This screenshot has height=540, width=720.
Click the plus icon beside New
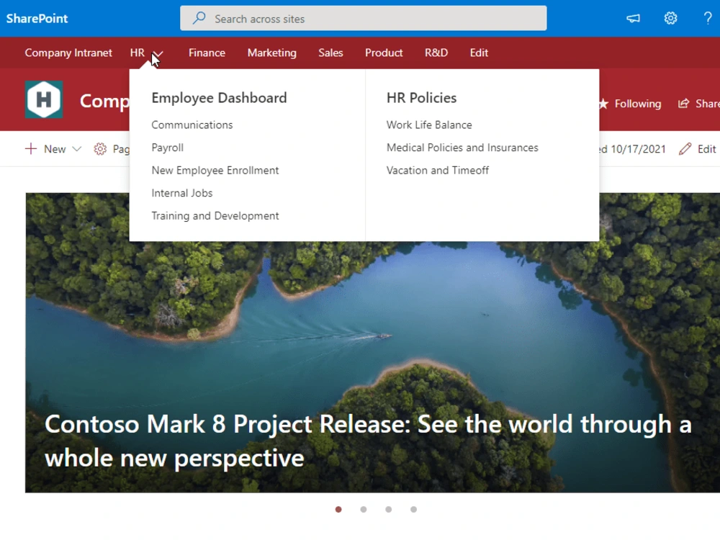(31, 149)
